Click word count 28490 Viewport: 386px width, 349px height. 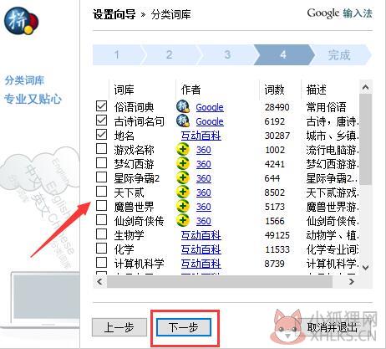point(277,107)
